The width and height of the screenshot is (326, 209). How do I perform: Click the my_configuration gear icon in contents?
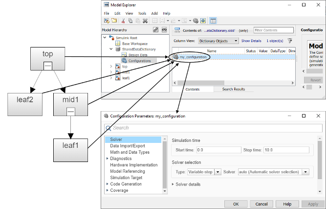(175, 57)
